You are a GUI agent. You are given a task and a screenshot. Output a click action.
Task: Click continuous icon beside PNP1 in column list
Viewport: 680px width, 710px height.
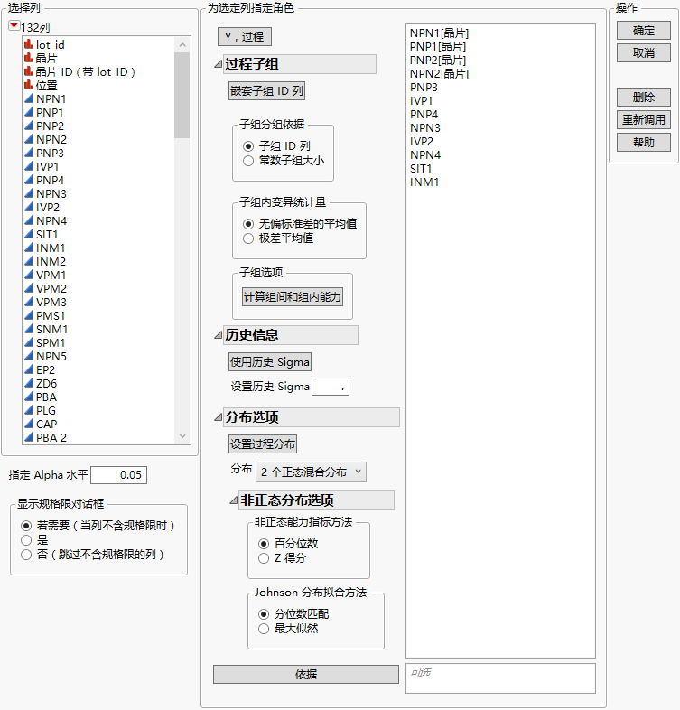tap(29, 112)
